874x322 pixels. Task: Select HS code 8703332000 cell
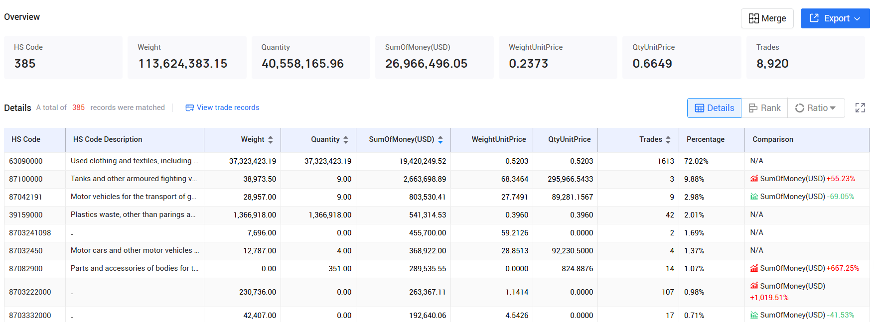tap(35, 316)
